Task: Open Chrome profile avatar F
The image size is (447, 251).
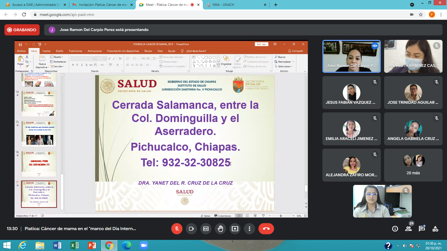Action: [x=432, y=15]
